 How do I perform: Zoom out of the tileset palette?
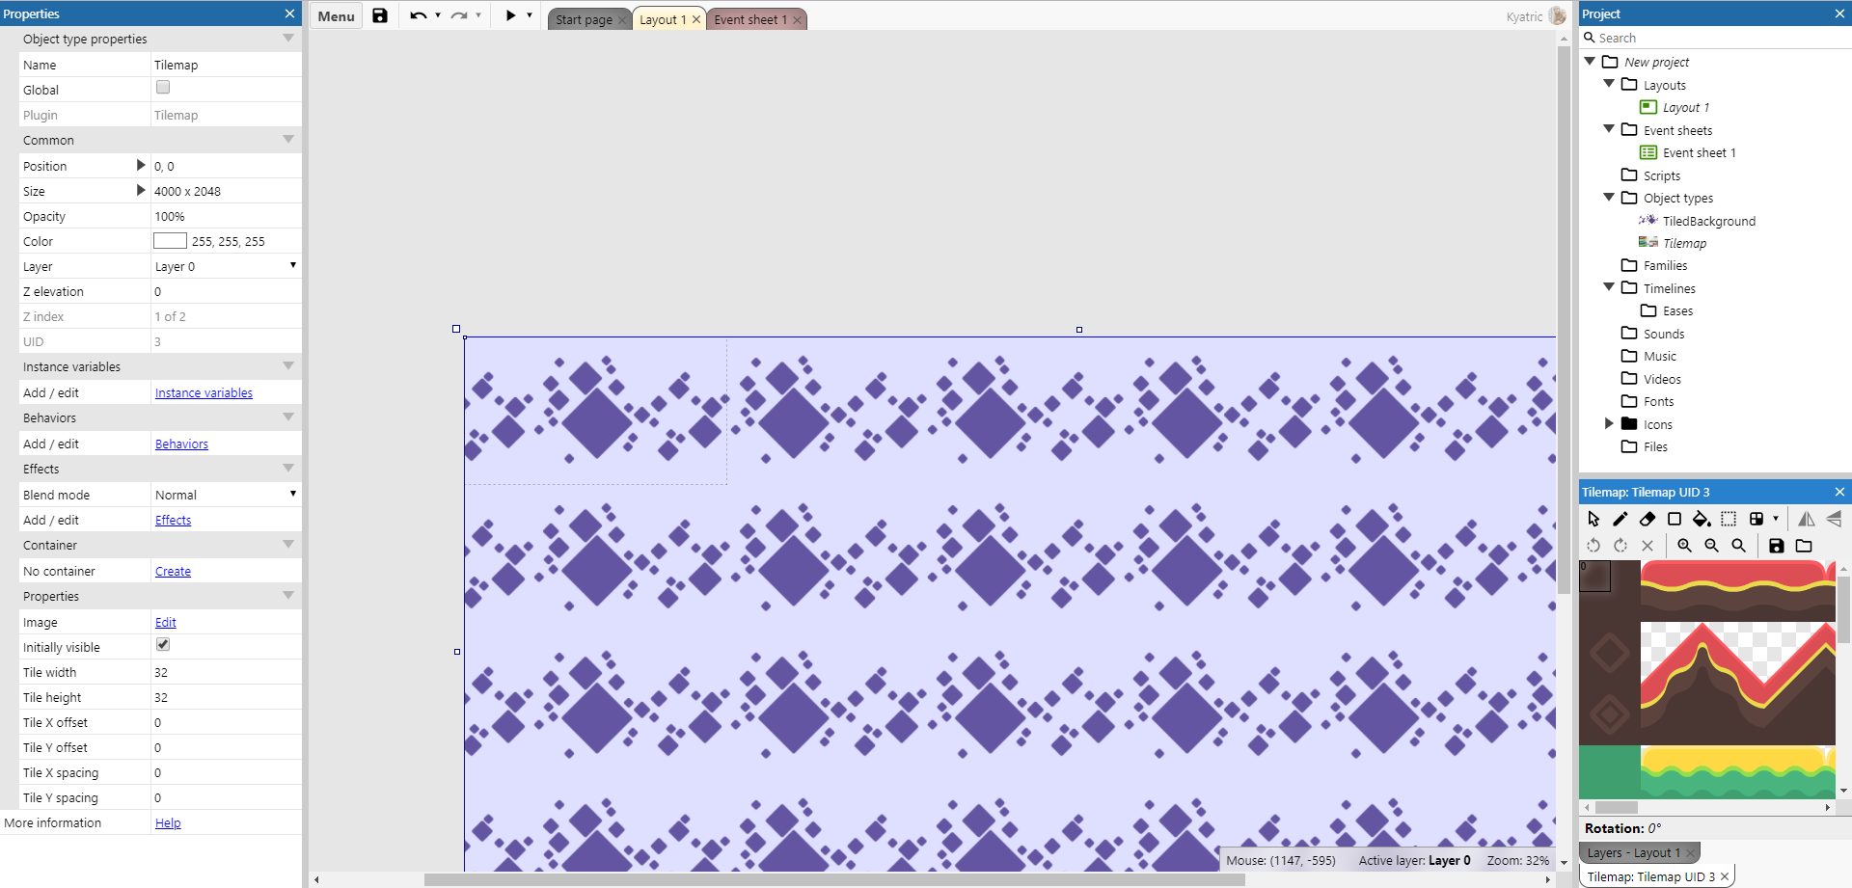click(x=1711, y=546)
